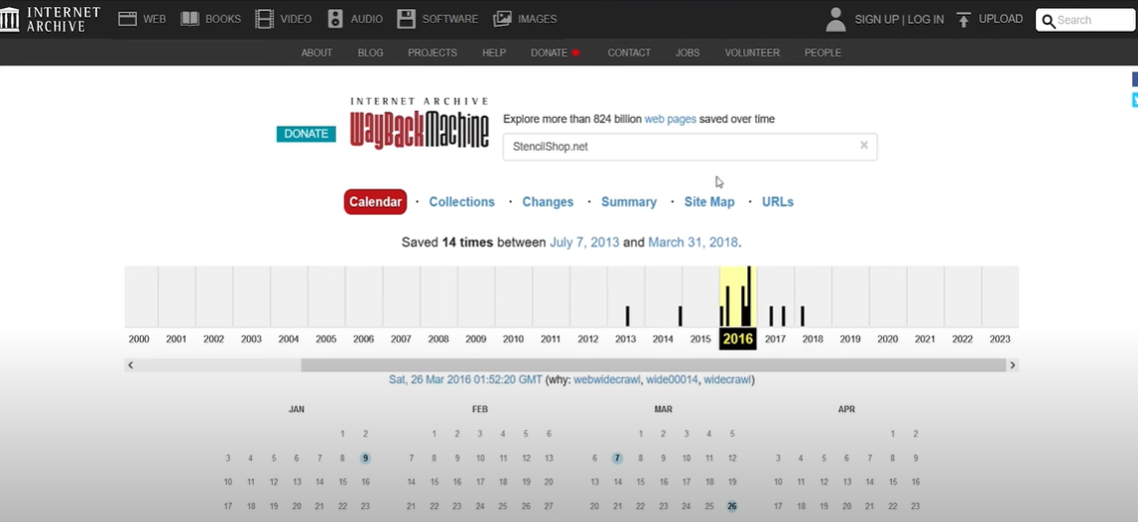This screenshot has height=522, width=1138.
Task: Clear the Wayback URL field with X
Action: click(x=863, y=145)
